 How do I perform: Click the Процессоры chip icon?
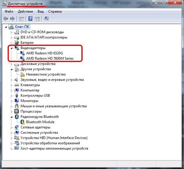pos(16,111)
